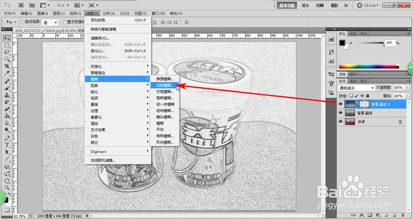The height and width of the screenshot is (219, 413).
Task: Hide the 背景 副本 layer
Action: (x=341, y=113)
